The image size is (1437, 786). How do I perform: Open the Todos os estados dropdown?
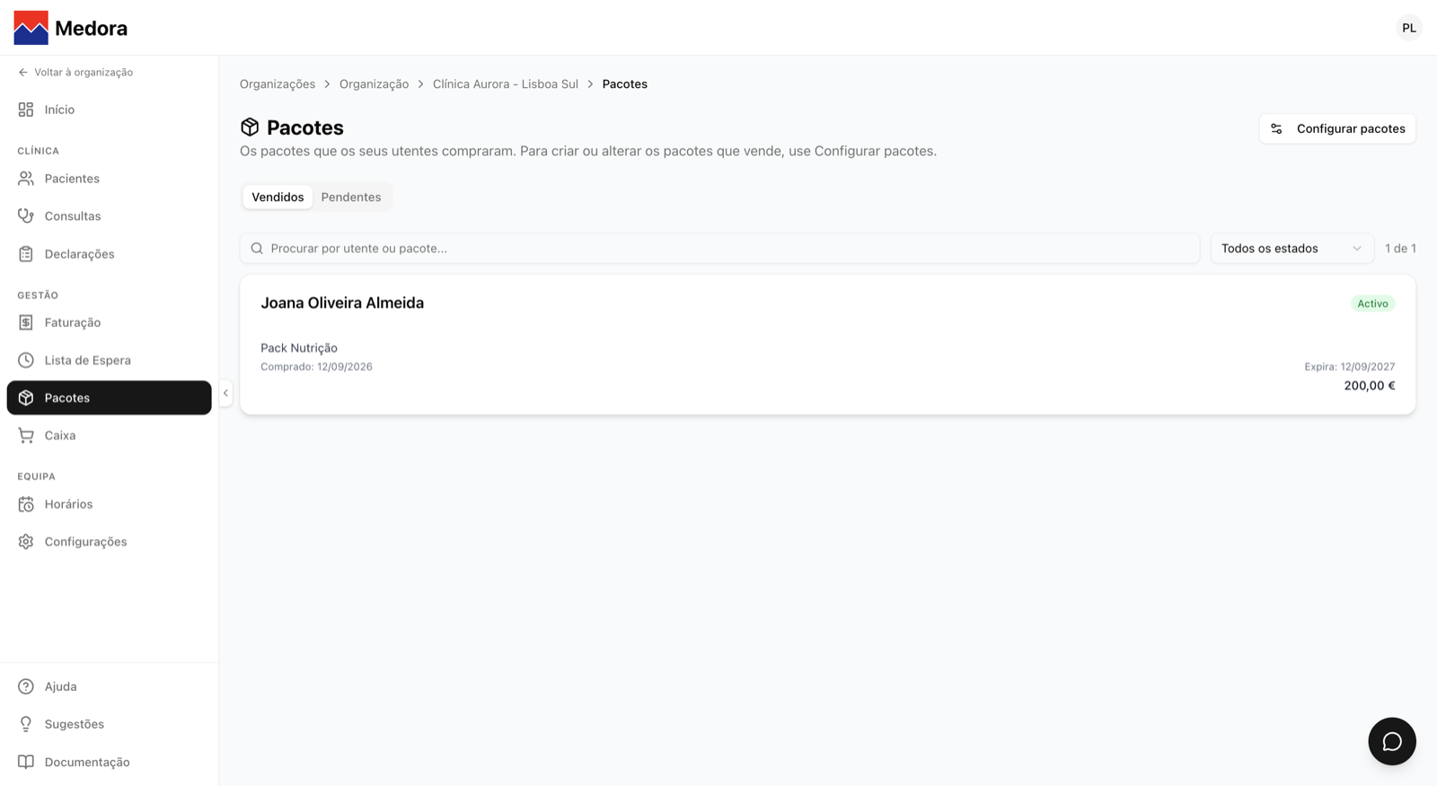[1292, 248]
